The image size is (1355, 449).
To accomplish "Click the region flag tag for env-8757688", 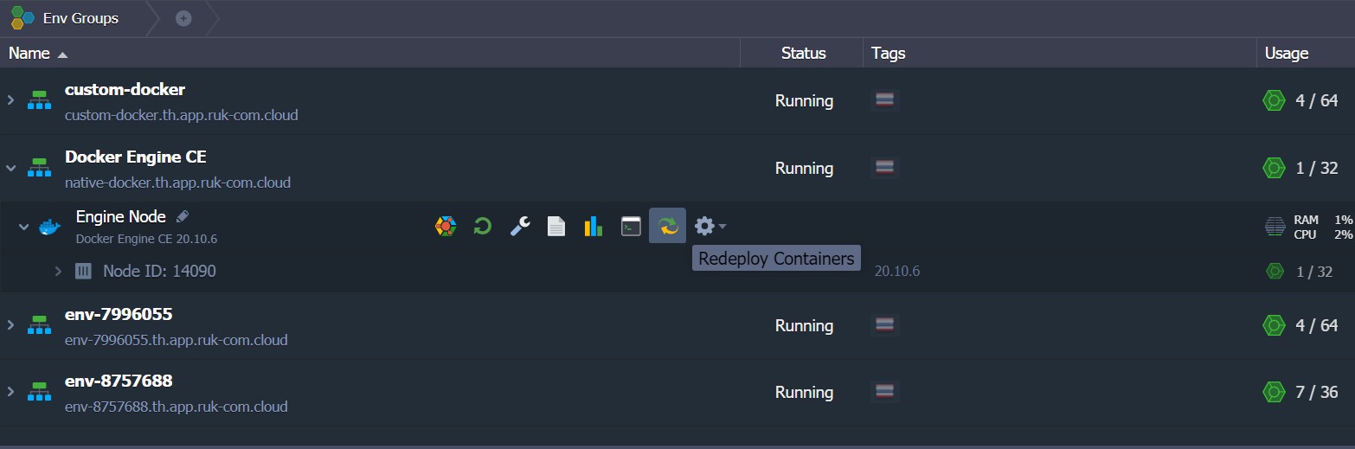I will 885,392.
